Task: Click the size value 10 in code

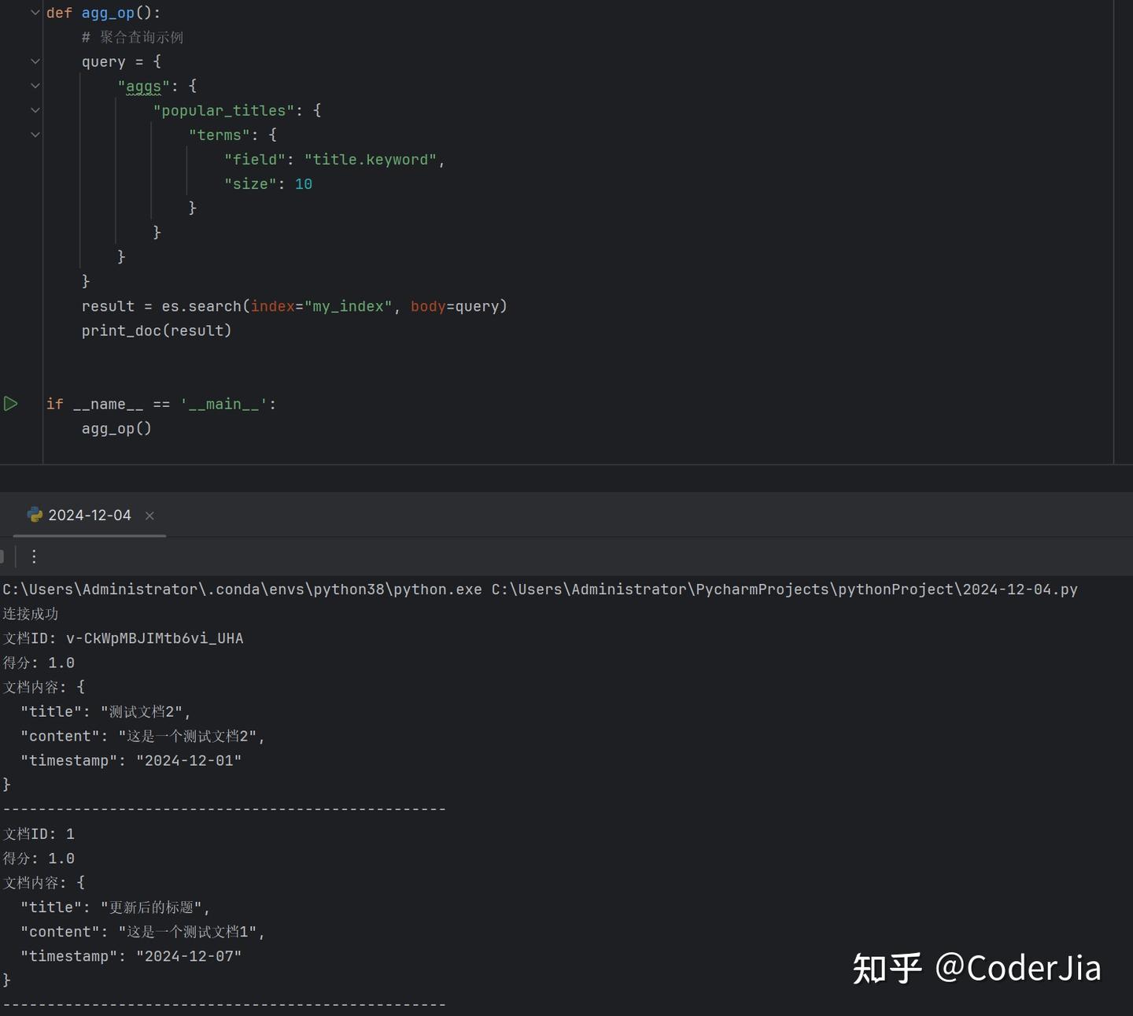Action: [304, 183]
